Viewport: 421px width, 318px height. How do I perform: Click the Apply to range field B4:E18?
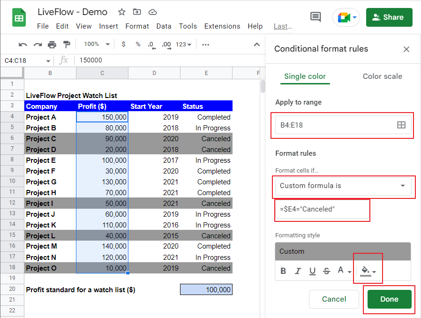[x=343, y=125]
